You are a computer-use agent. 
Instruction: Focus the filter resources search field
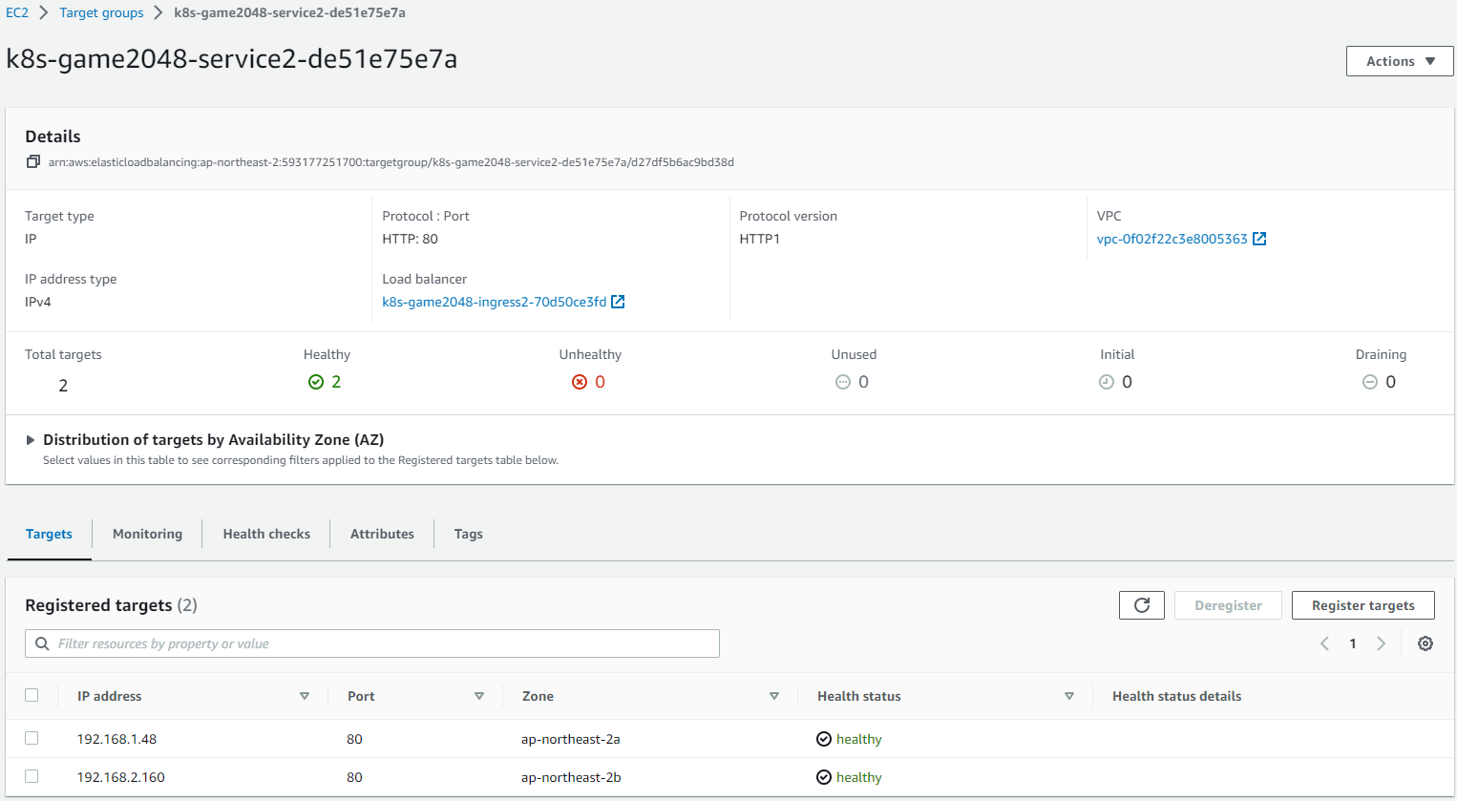372,643
